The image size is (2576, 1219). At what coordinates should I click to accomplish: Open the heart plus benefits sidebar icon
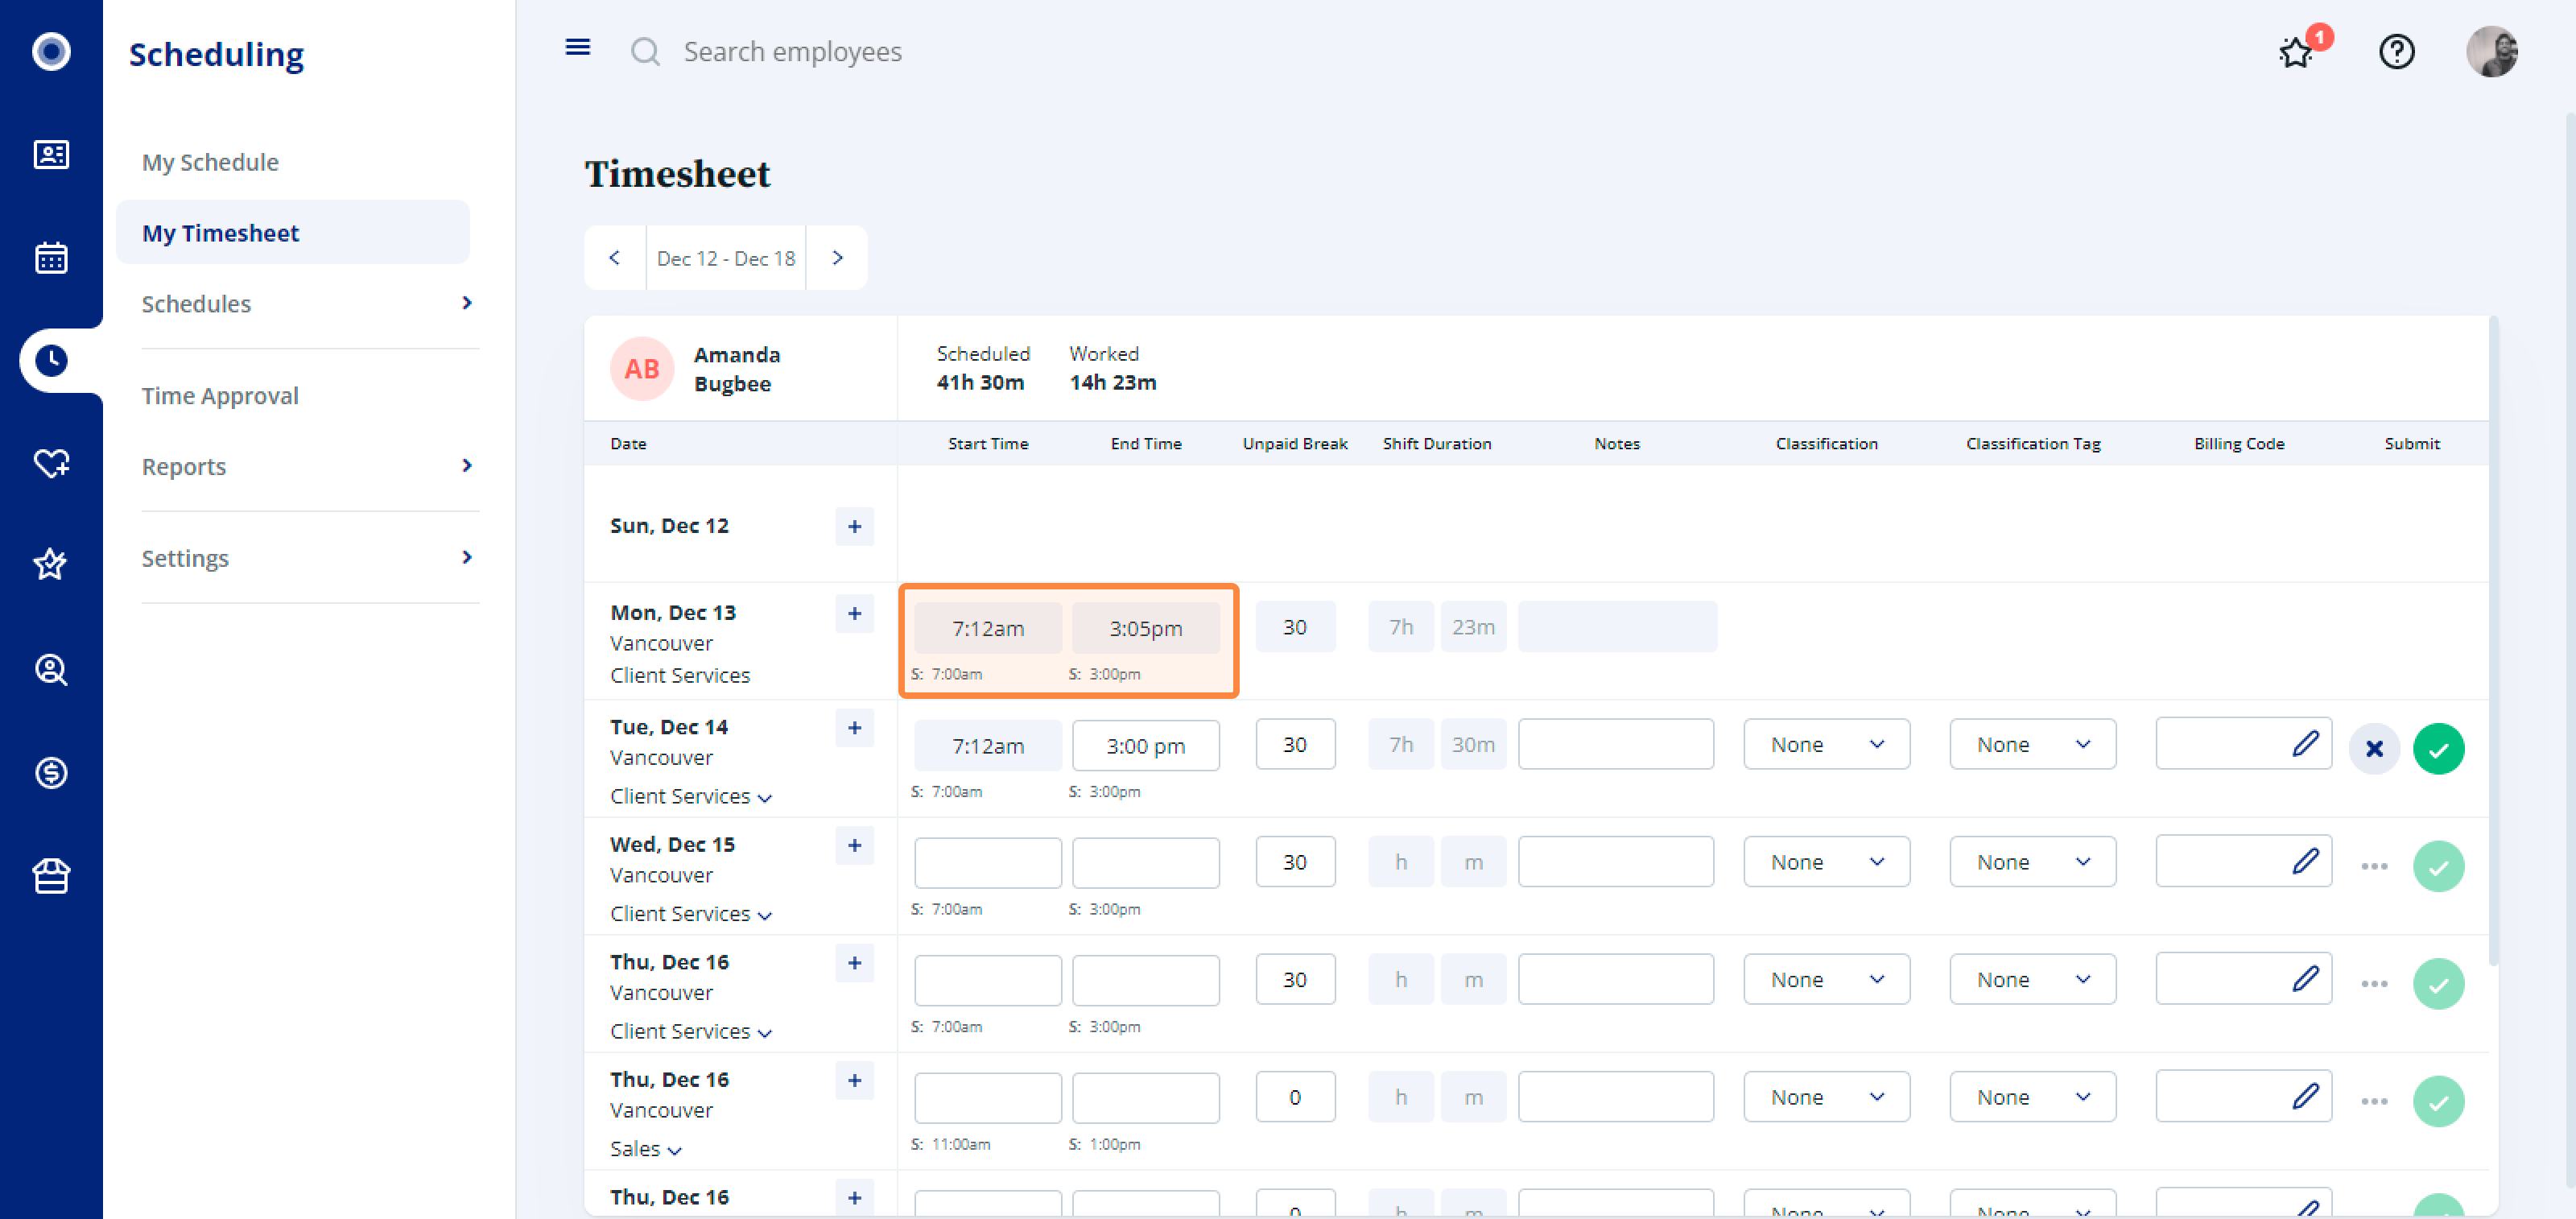pyautogui.click(x=51, y=463)
